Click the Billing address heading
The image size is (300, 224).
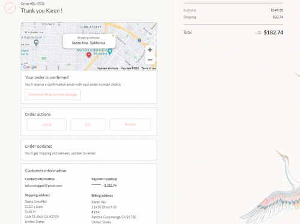click(102, 196)
